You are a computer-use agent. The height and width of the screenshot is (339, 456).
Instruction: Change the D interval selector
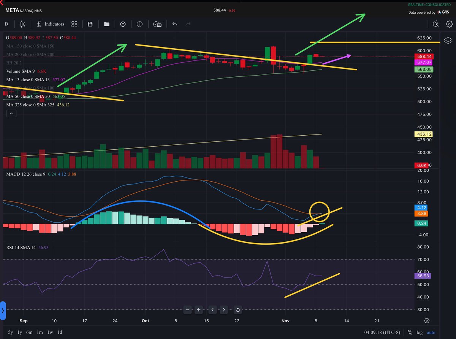tap(6, 24)
